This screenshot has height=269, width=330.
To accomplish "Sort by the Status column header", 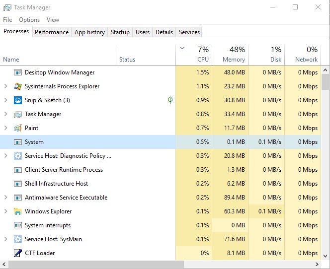I will point(146,55).
